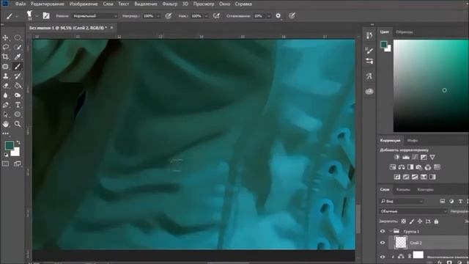Select the Path Selection arrow tool
The image size is (469, 264).
(5, 114)
